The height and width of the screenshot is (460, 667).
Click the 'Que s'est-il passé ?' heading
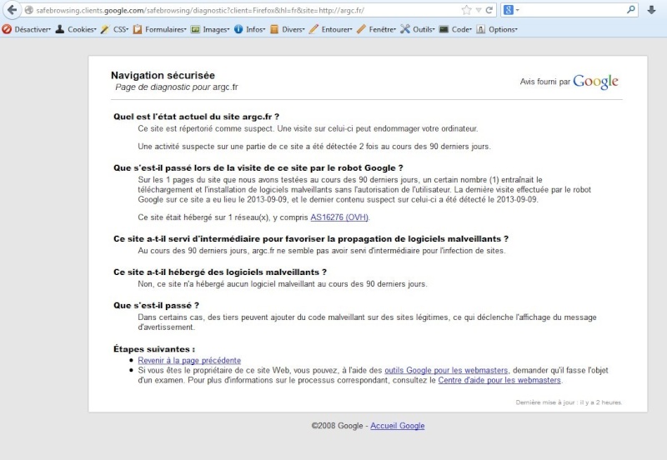click(156, 305)
